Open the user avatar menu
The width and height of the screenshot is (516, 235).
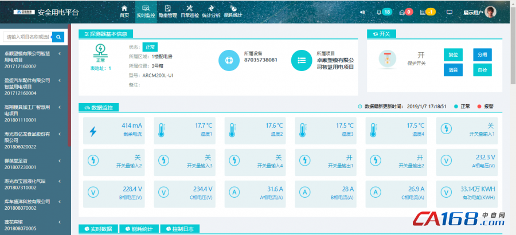490,12
